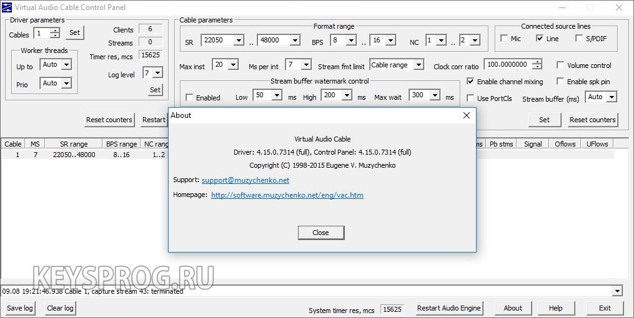Click the MS column header
Image resolution: width=634 pixels, height=318 pixels.
pos(35,143)
